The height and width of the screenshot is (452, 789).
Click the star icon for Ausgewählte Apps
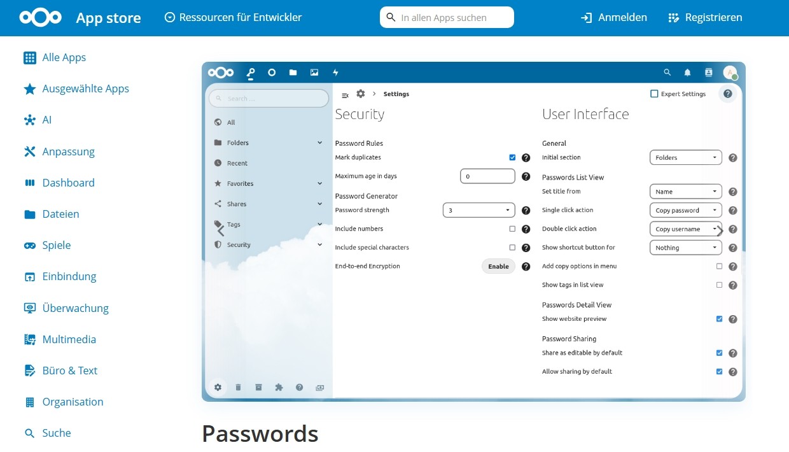click(x=30, y=89)
